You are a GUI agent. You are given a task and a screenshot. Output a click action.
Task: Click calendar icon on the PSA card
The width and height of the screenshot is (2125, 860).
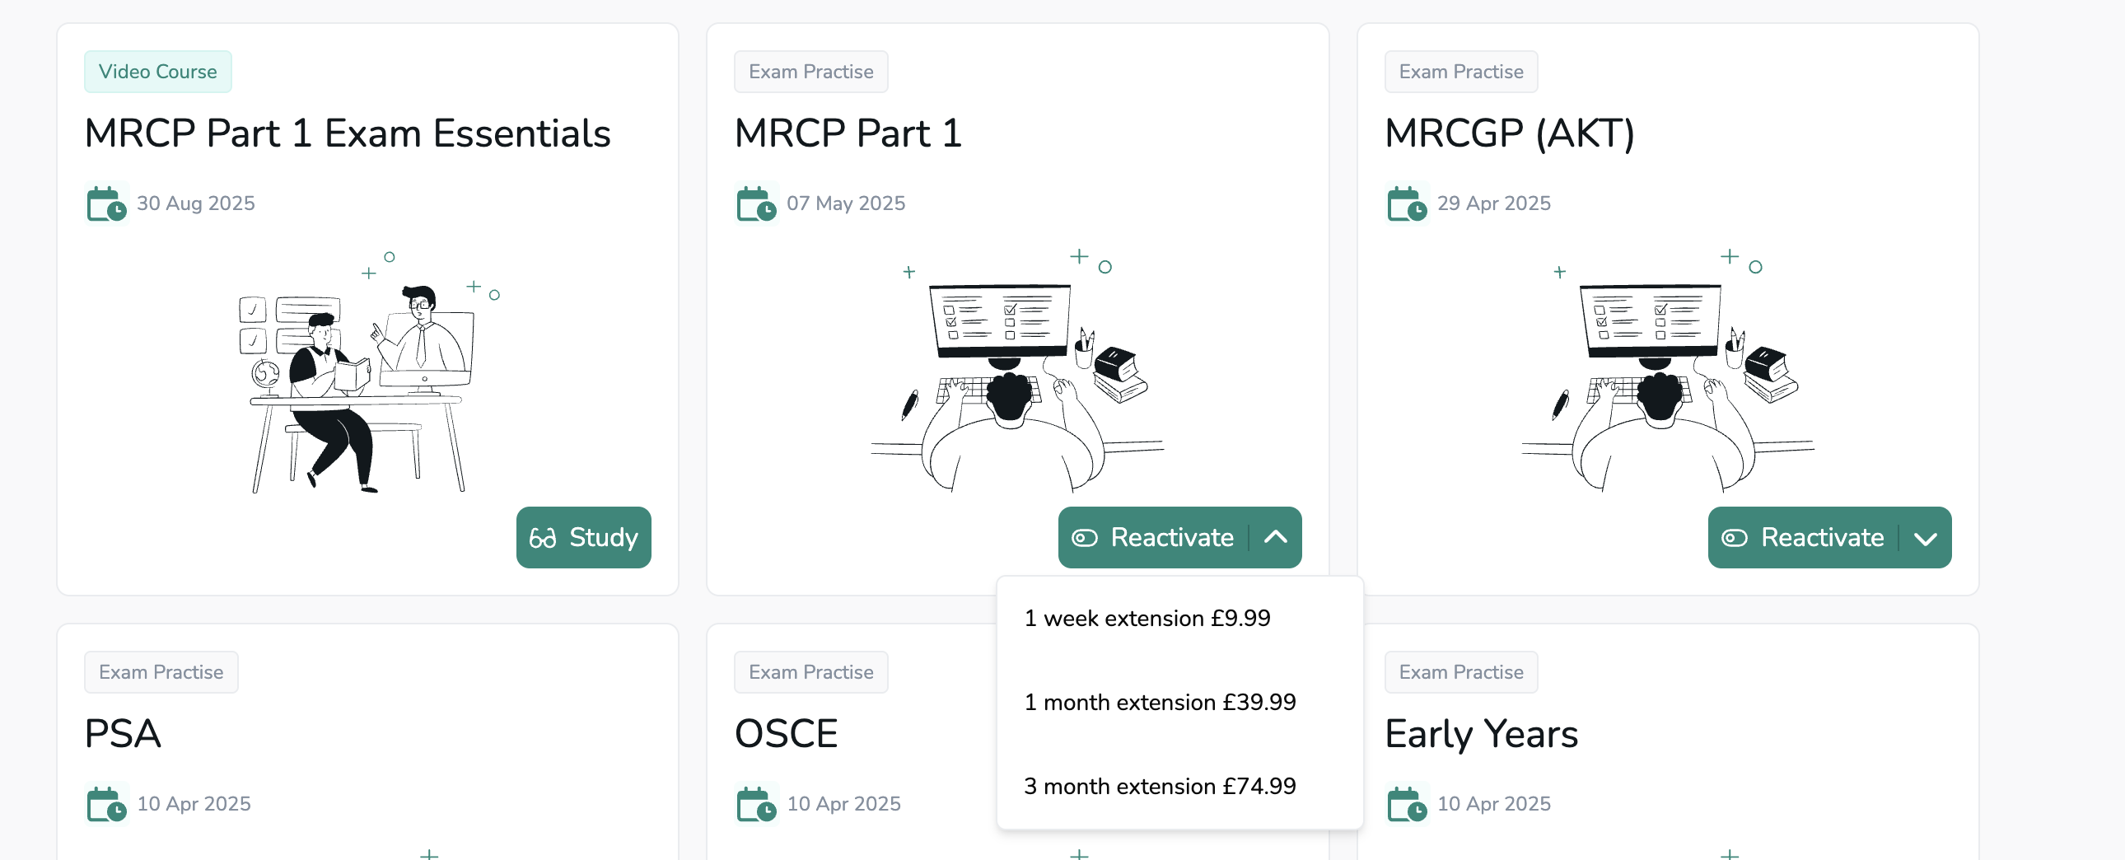106,804
